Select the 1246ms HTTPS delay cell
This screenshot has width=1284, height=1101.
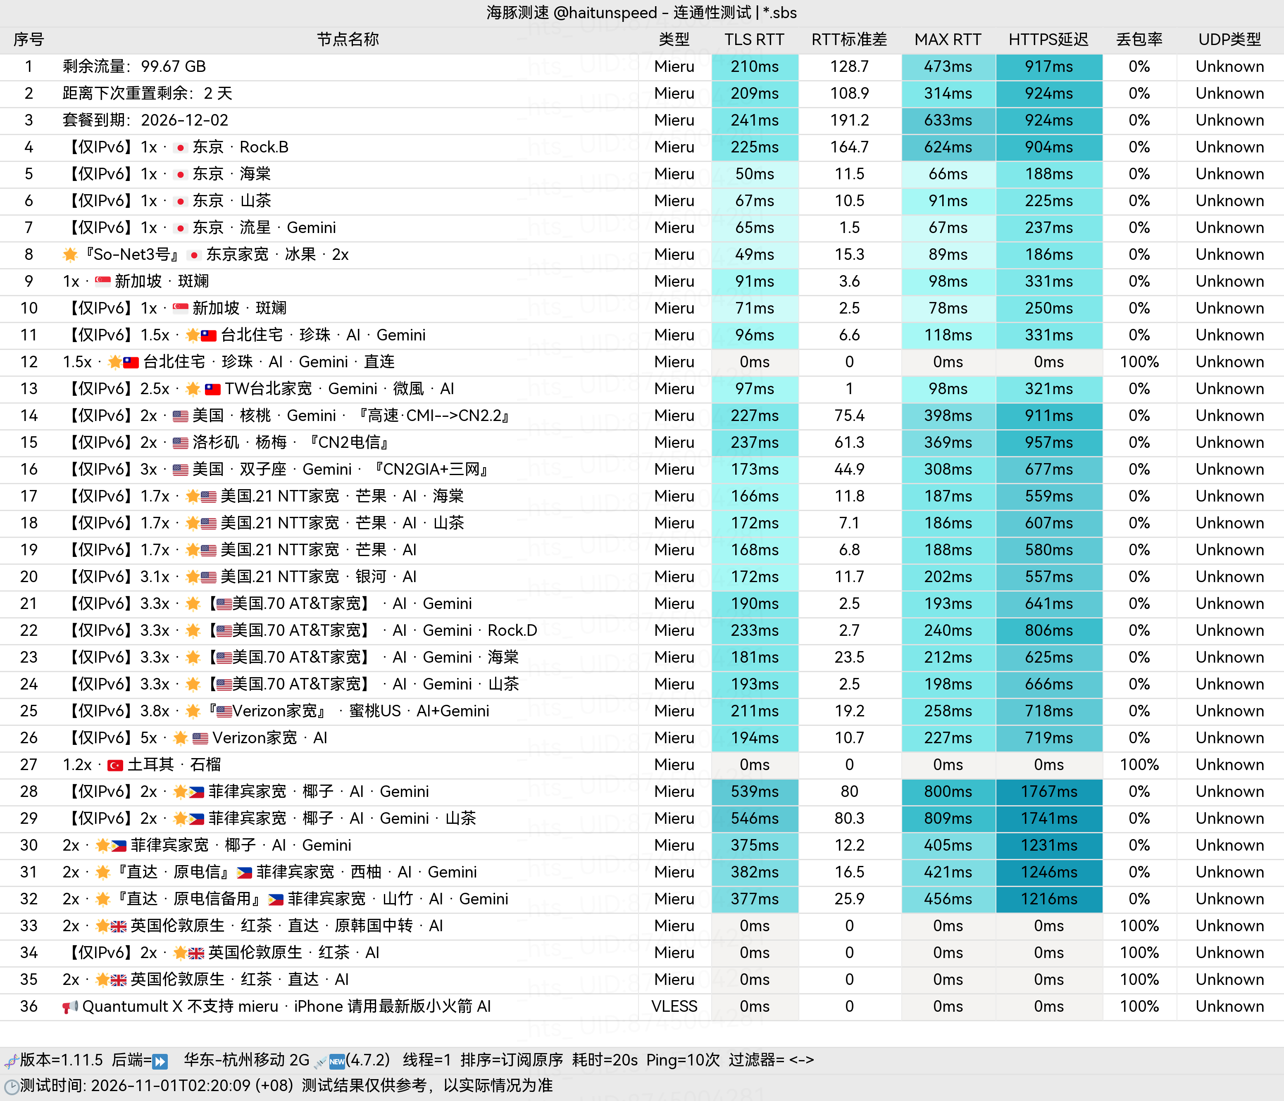point(1049,873)
